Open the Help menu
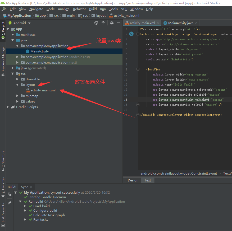This screenshot has width=232, height=231. [149, 9]
